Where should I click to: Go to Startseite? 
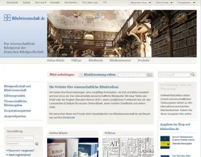point(12,2)
